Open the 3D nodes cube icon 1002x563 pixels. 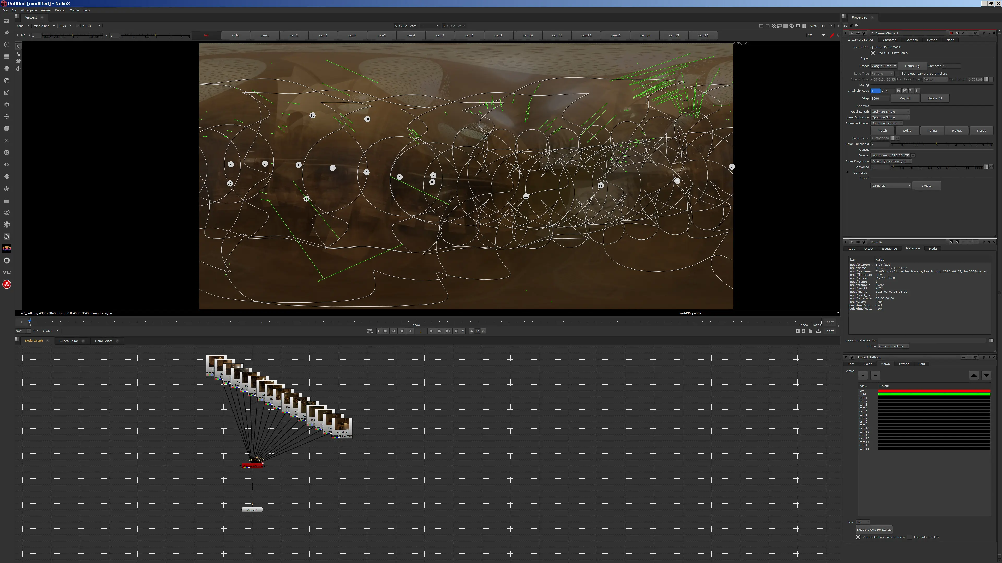[x=7, y=128]
